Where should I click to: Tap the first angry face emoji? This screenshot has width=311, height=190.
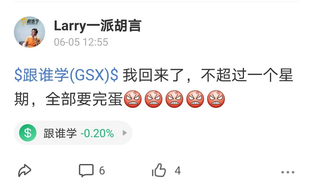pos(133,99)
